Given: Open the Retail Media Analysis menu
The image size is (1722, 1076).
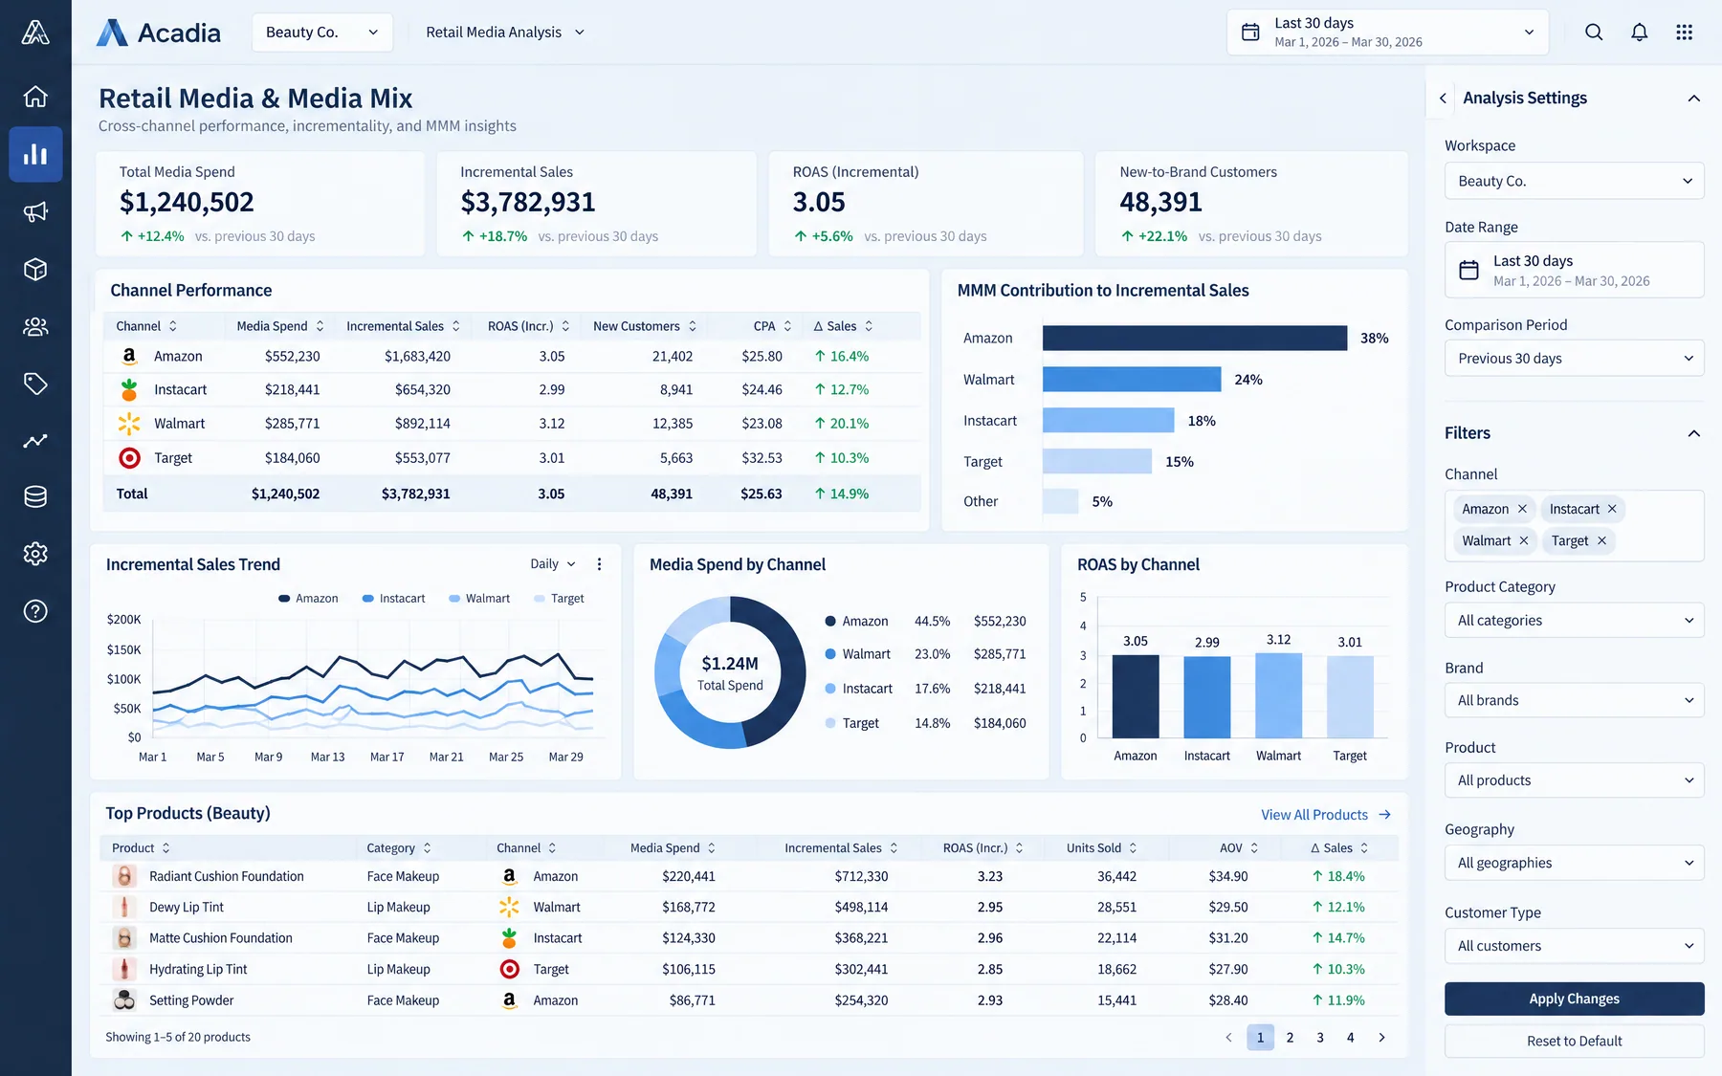Looking at the screenshot, I should (505, 33).
